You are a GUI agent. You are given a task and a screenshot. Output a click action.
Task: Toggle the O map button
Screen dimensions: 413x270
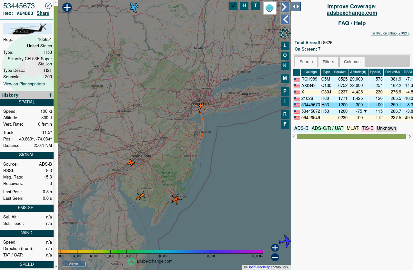coord(285,56)
